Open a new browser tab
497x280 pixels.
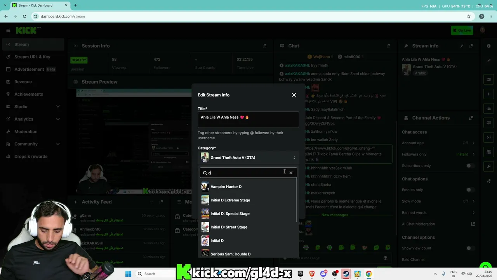[x=75, y=5]
